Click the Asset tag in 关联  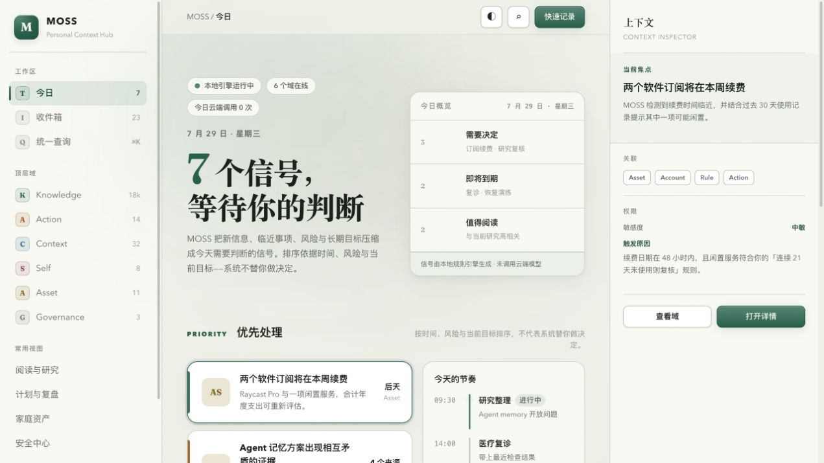[637, 177]
